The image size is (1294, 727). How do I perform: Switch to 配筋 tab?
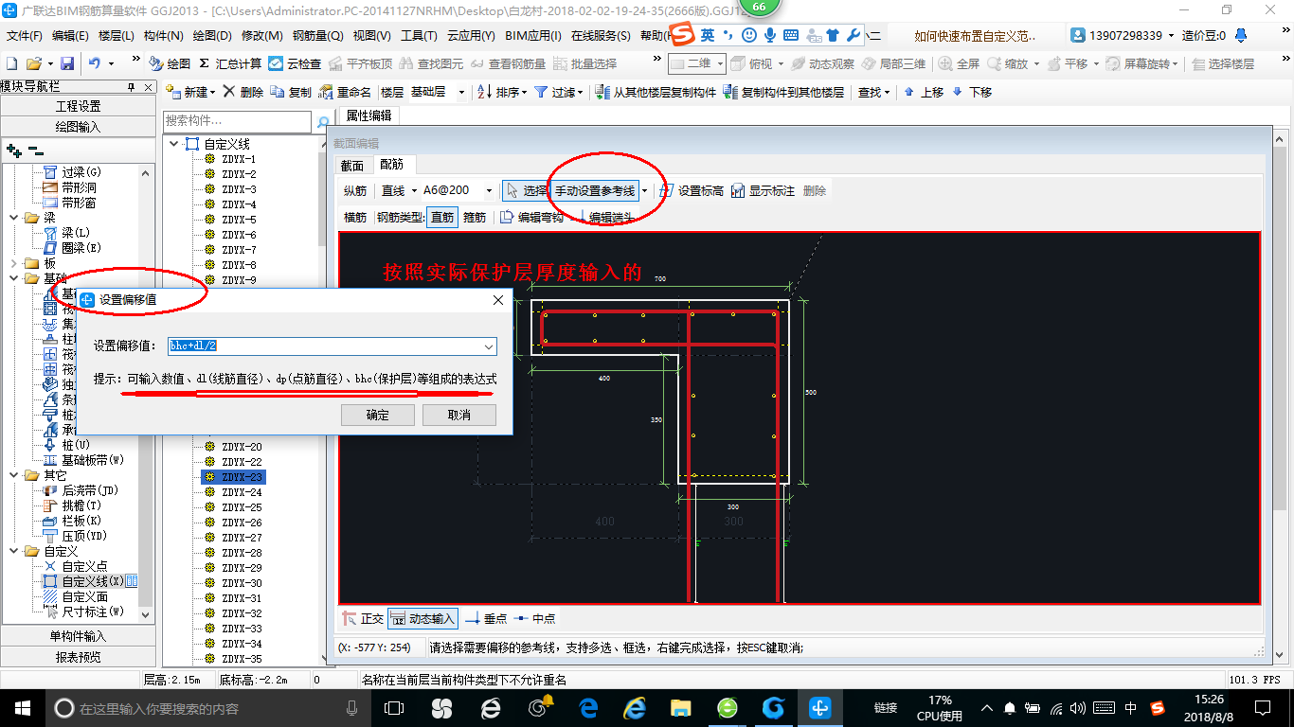point(392,165)
